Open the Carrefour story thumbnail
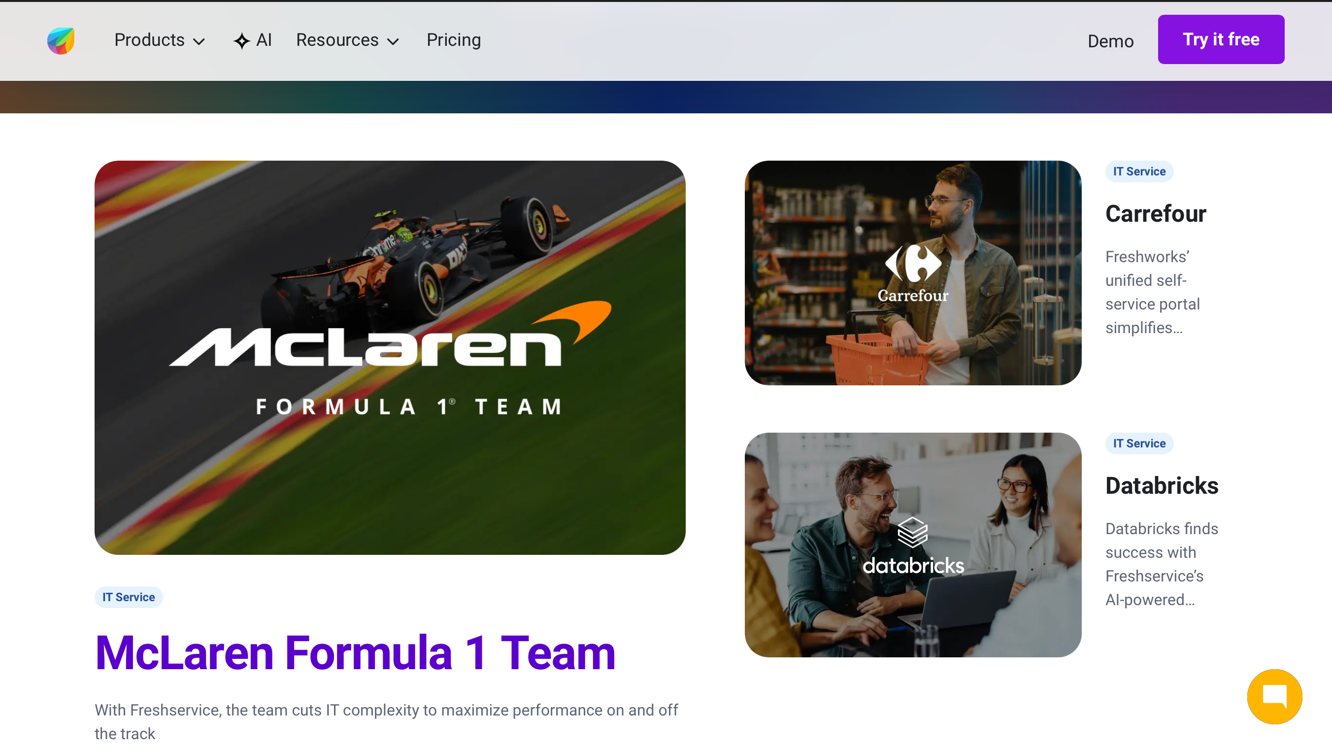The width and height of the screenshot is (1332, 749). tap(913, 272)
